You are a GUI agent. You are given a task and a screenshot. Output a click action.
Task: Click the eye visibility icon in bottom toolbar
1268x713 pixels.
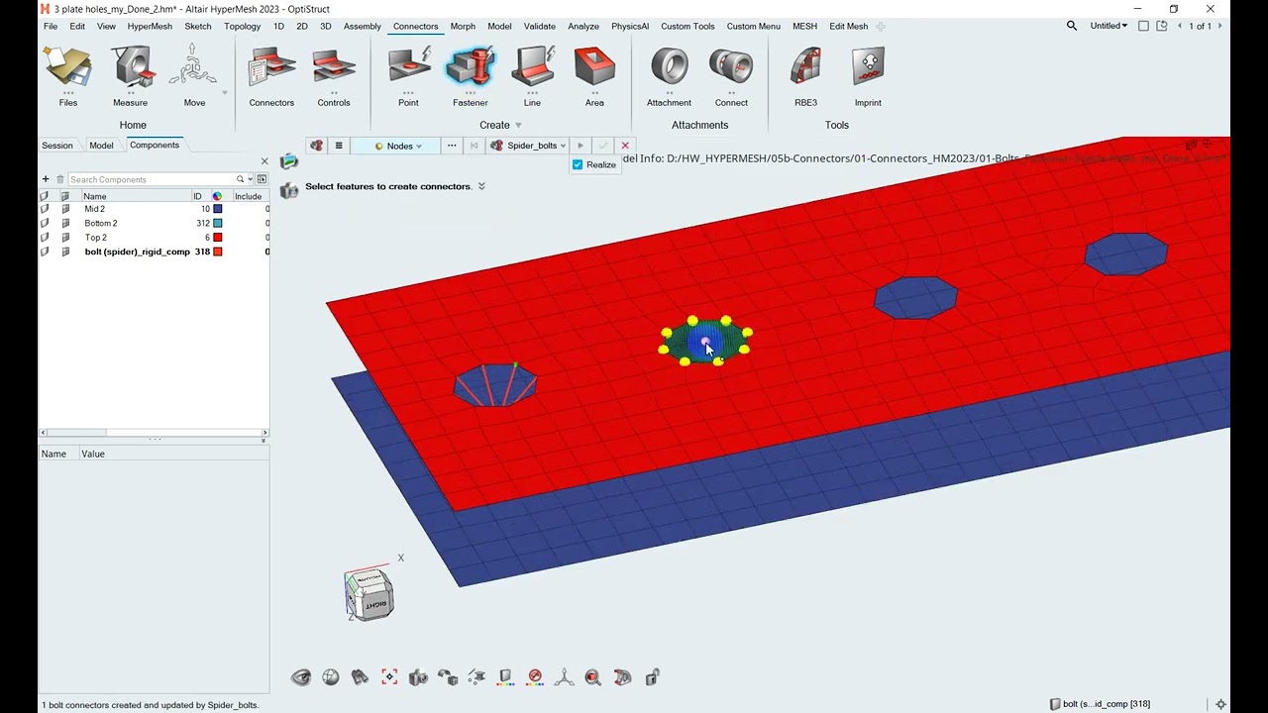(301, 677)
